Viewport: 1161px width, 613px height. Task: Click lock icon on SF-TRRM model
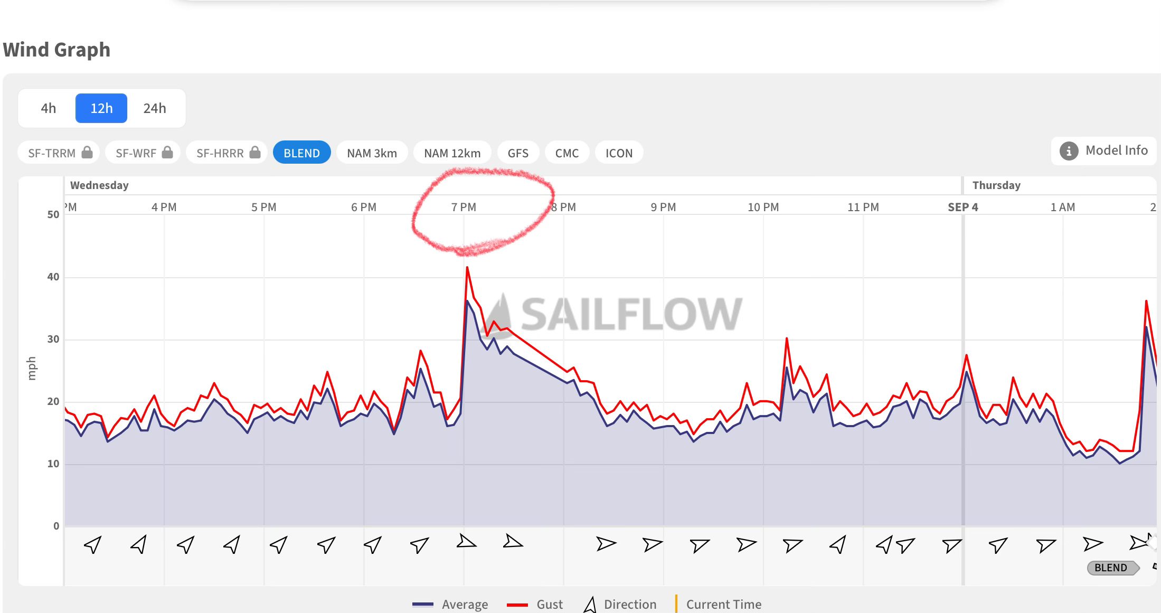87,153
